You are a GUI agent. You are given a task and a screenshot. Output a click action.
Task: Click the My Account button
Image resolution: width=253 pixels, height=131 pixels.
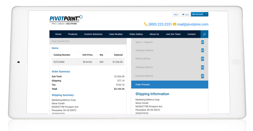[197, 14]
